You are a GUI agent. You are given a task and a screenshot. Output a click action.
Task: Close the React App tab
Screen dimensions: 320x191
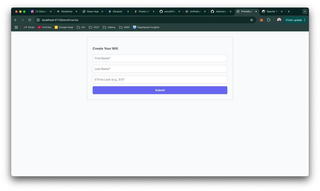coord(102,12)
